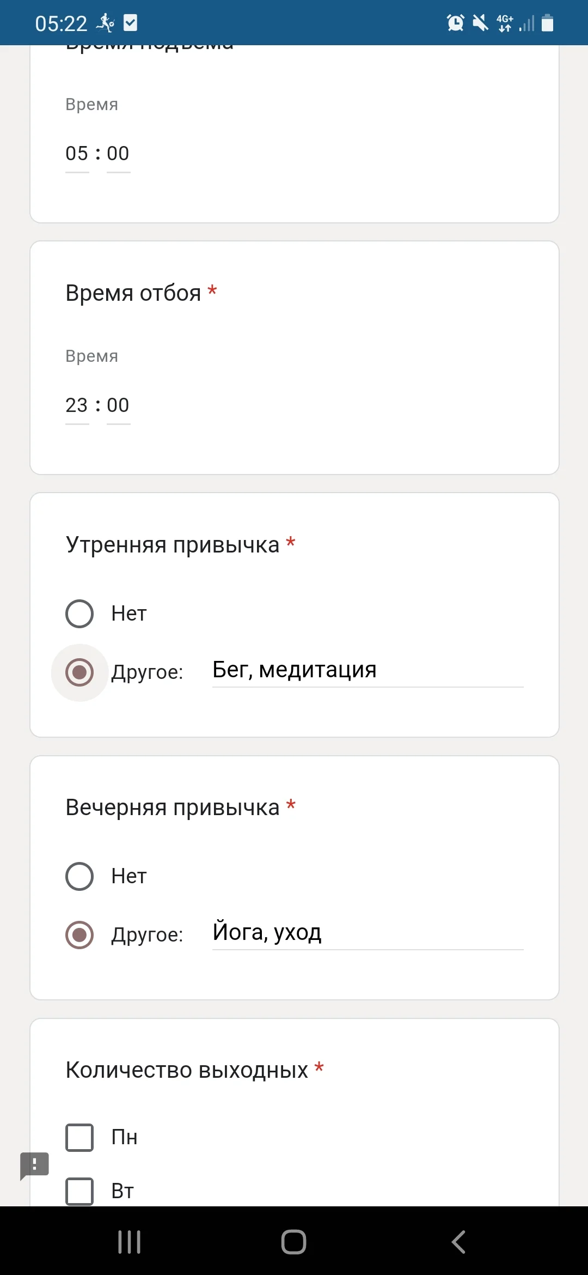
Task: Select Нет under Вечерняя привычка
Action: pos(79,876)
